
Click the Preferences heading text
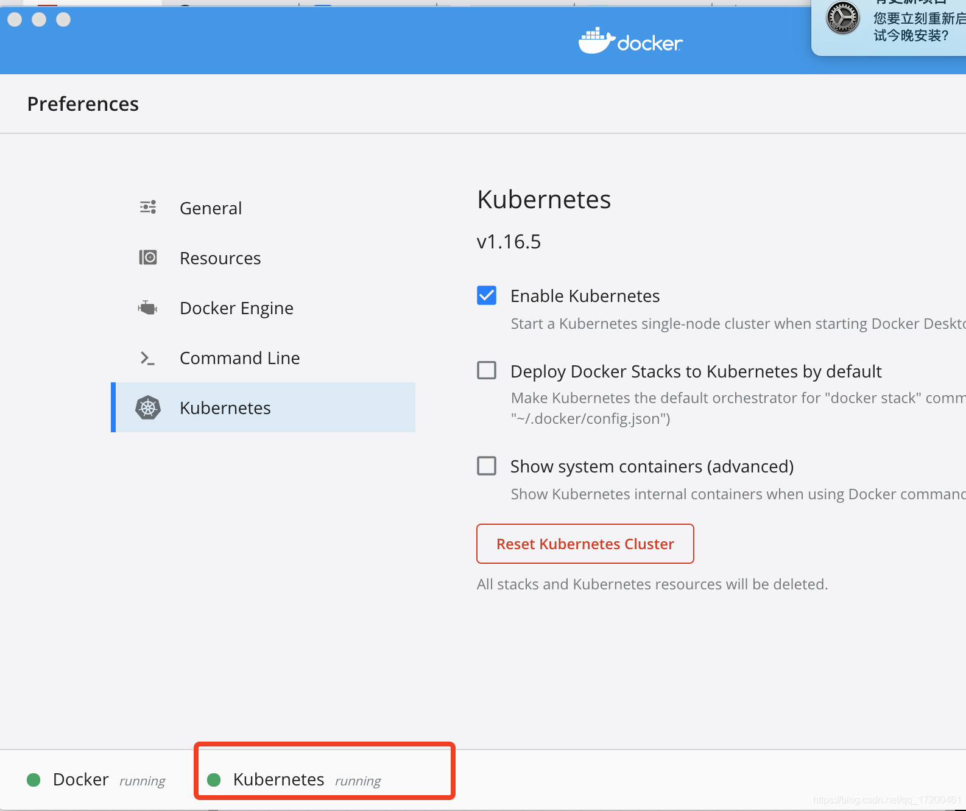[x=83, y=104]
